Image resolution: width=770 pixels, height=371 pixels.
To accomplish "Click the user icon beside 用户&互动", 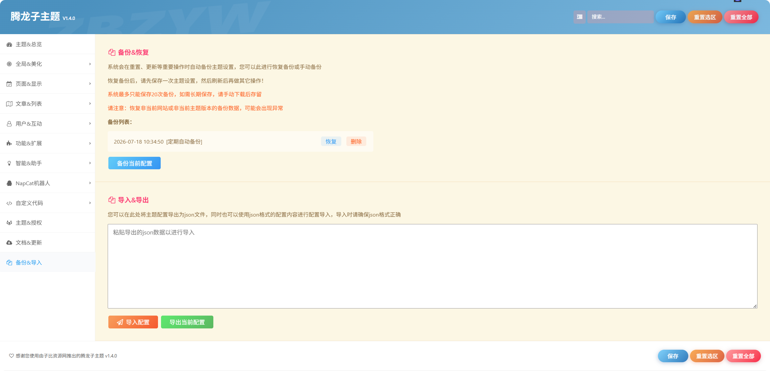I will coord(9,124).
